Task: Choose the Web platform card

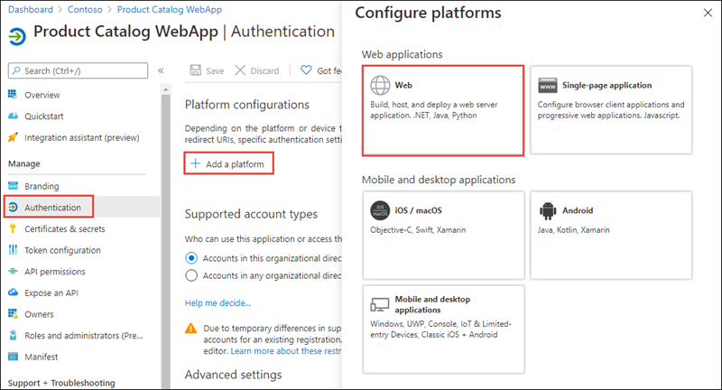Action: pos(443,110)
